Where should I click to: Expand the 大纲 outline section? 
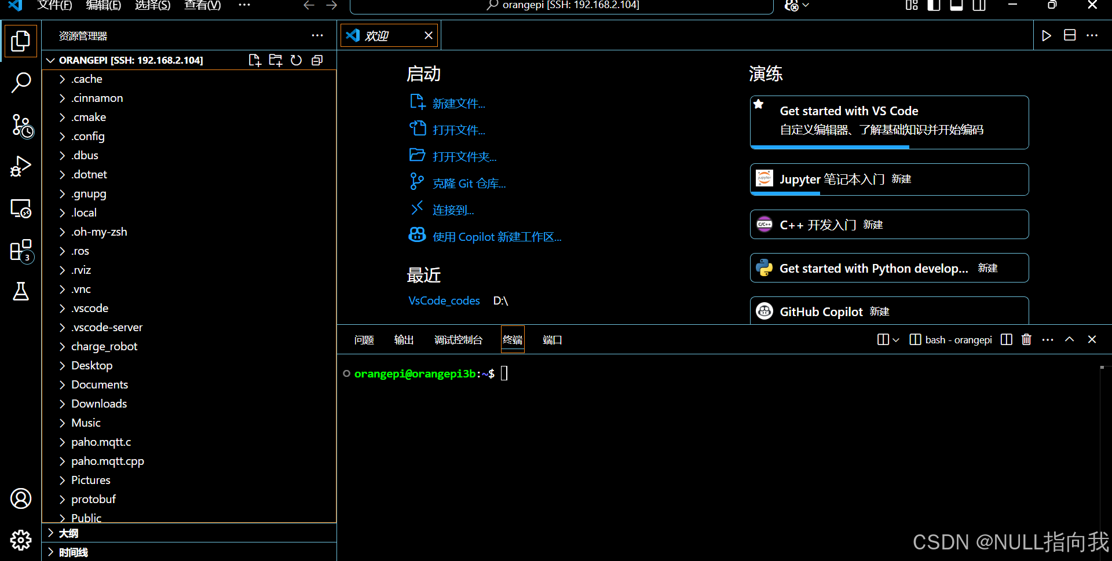189,533
